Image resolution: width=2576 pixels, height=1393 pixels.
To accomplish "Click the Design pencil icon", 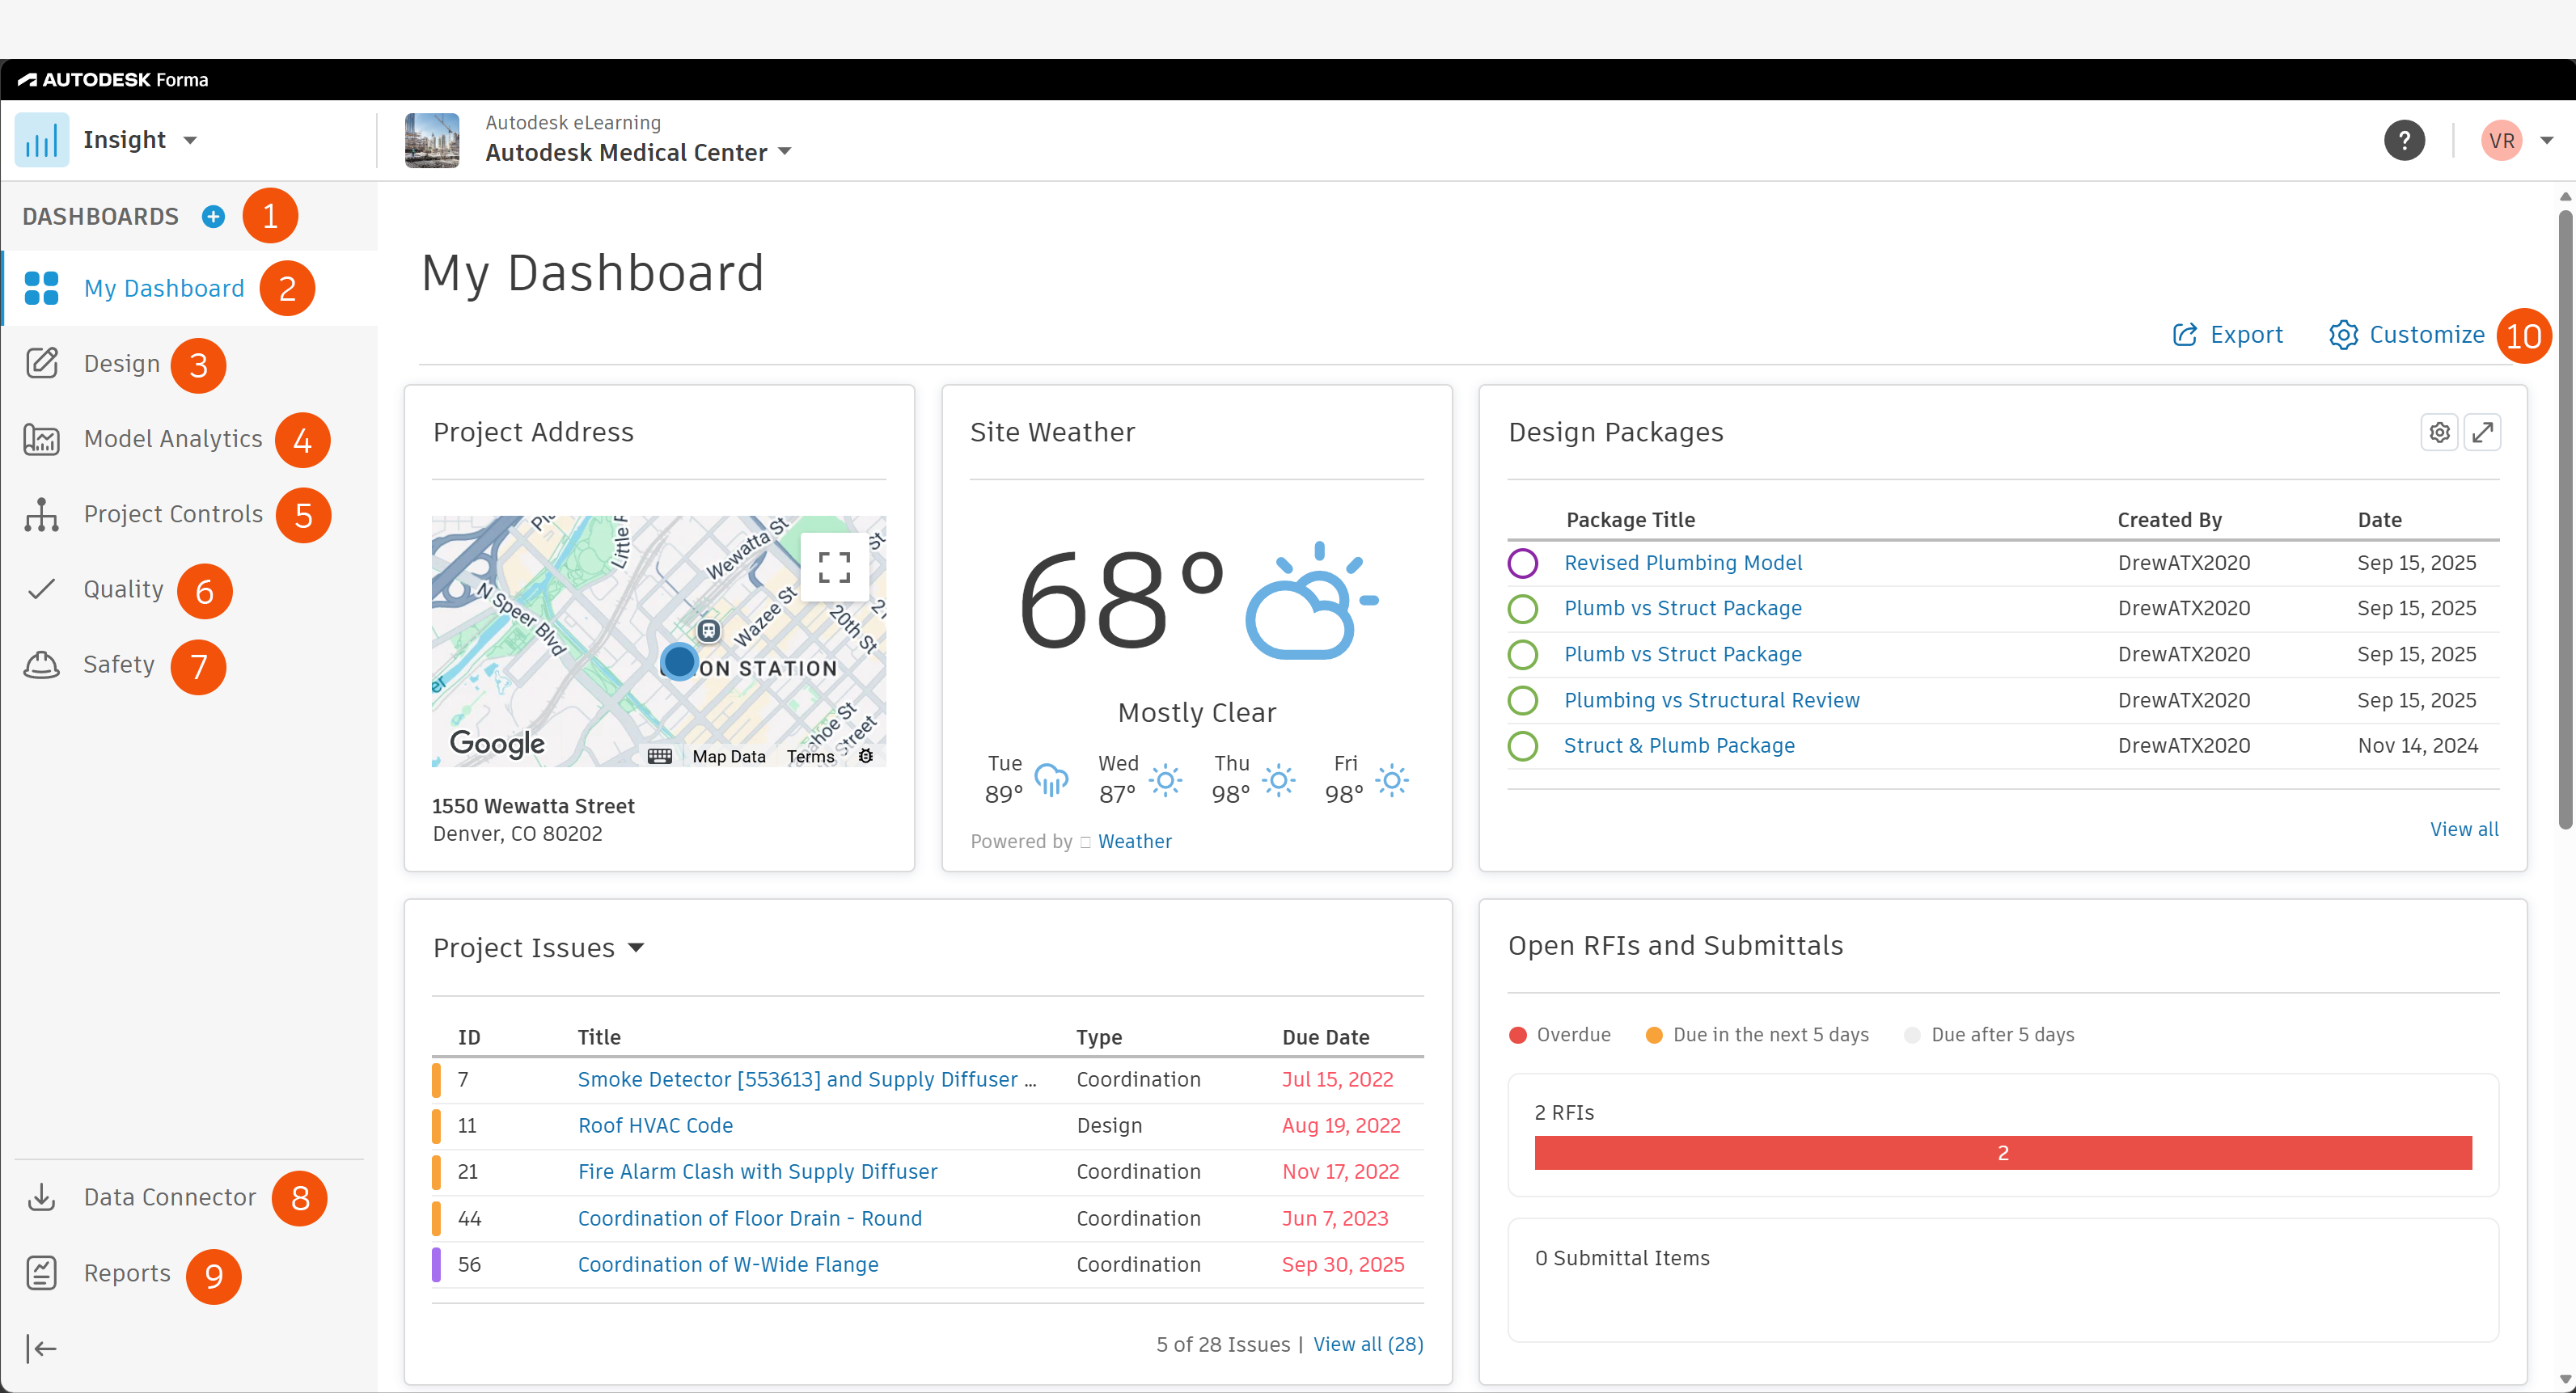I will tap(42, 364).
